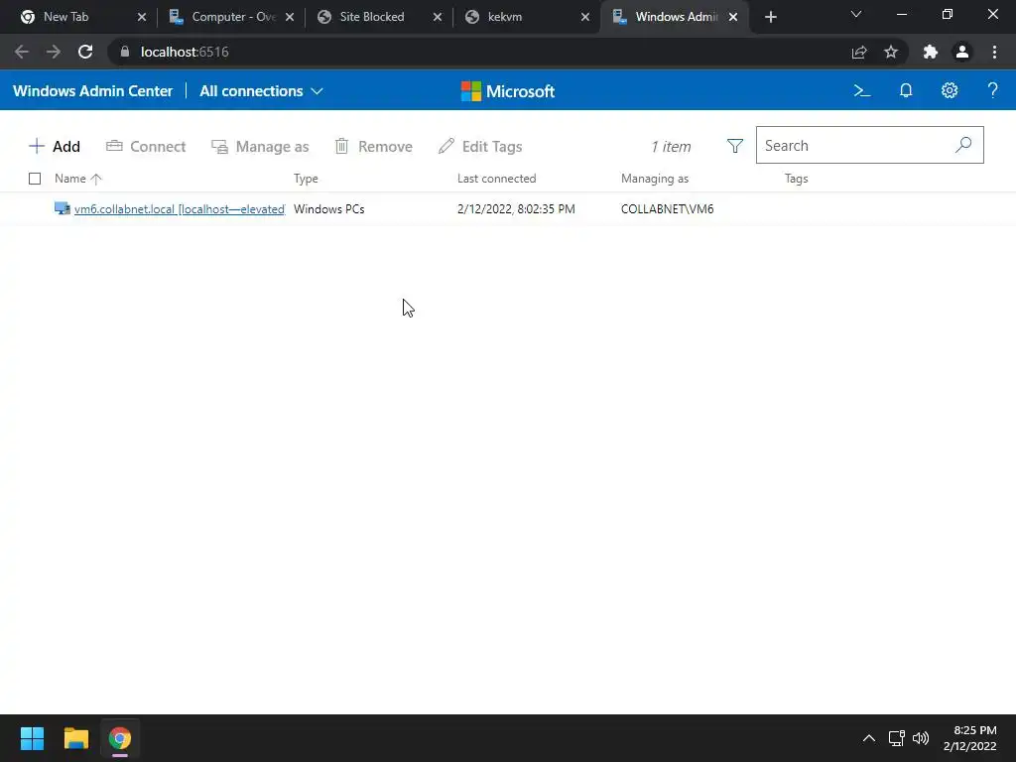
Task: Sort by Managing as column header
Action: 655,179
